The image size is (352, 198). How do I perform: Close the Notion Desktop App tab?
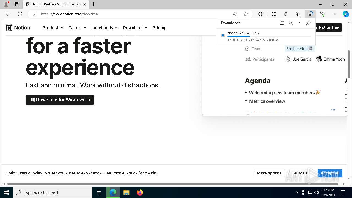pyautogui.click(x=85, y=4)
